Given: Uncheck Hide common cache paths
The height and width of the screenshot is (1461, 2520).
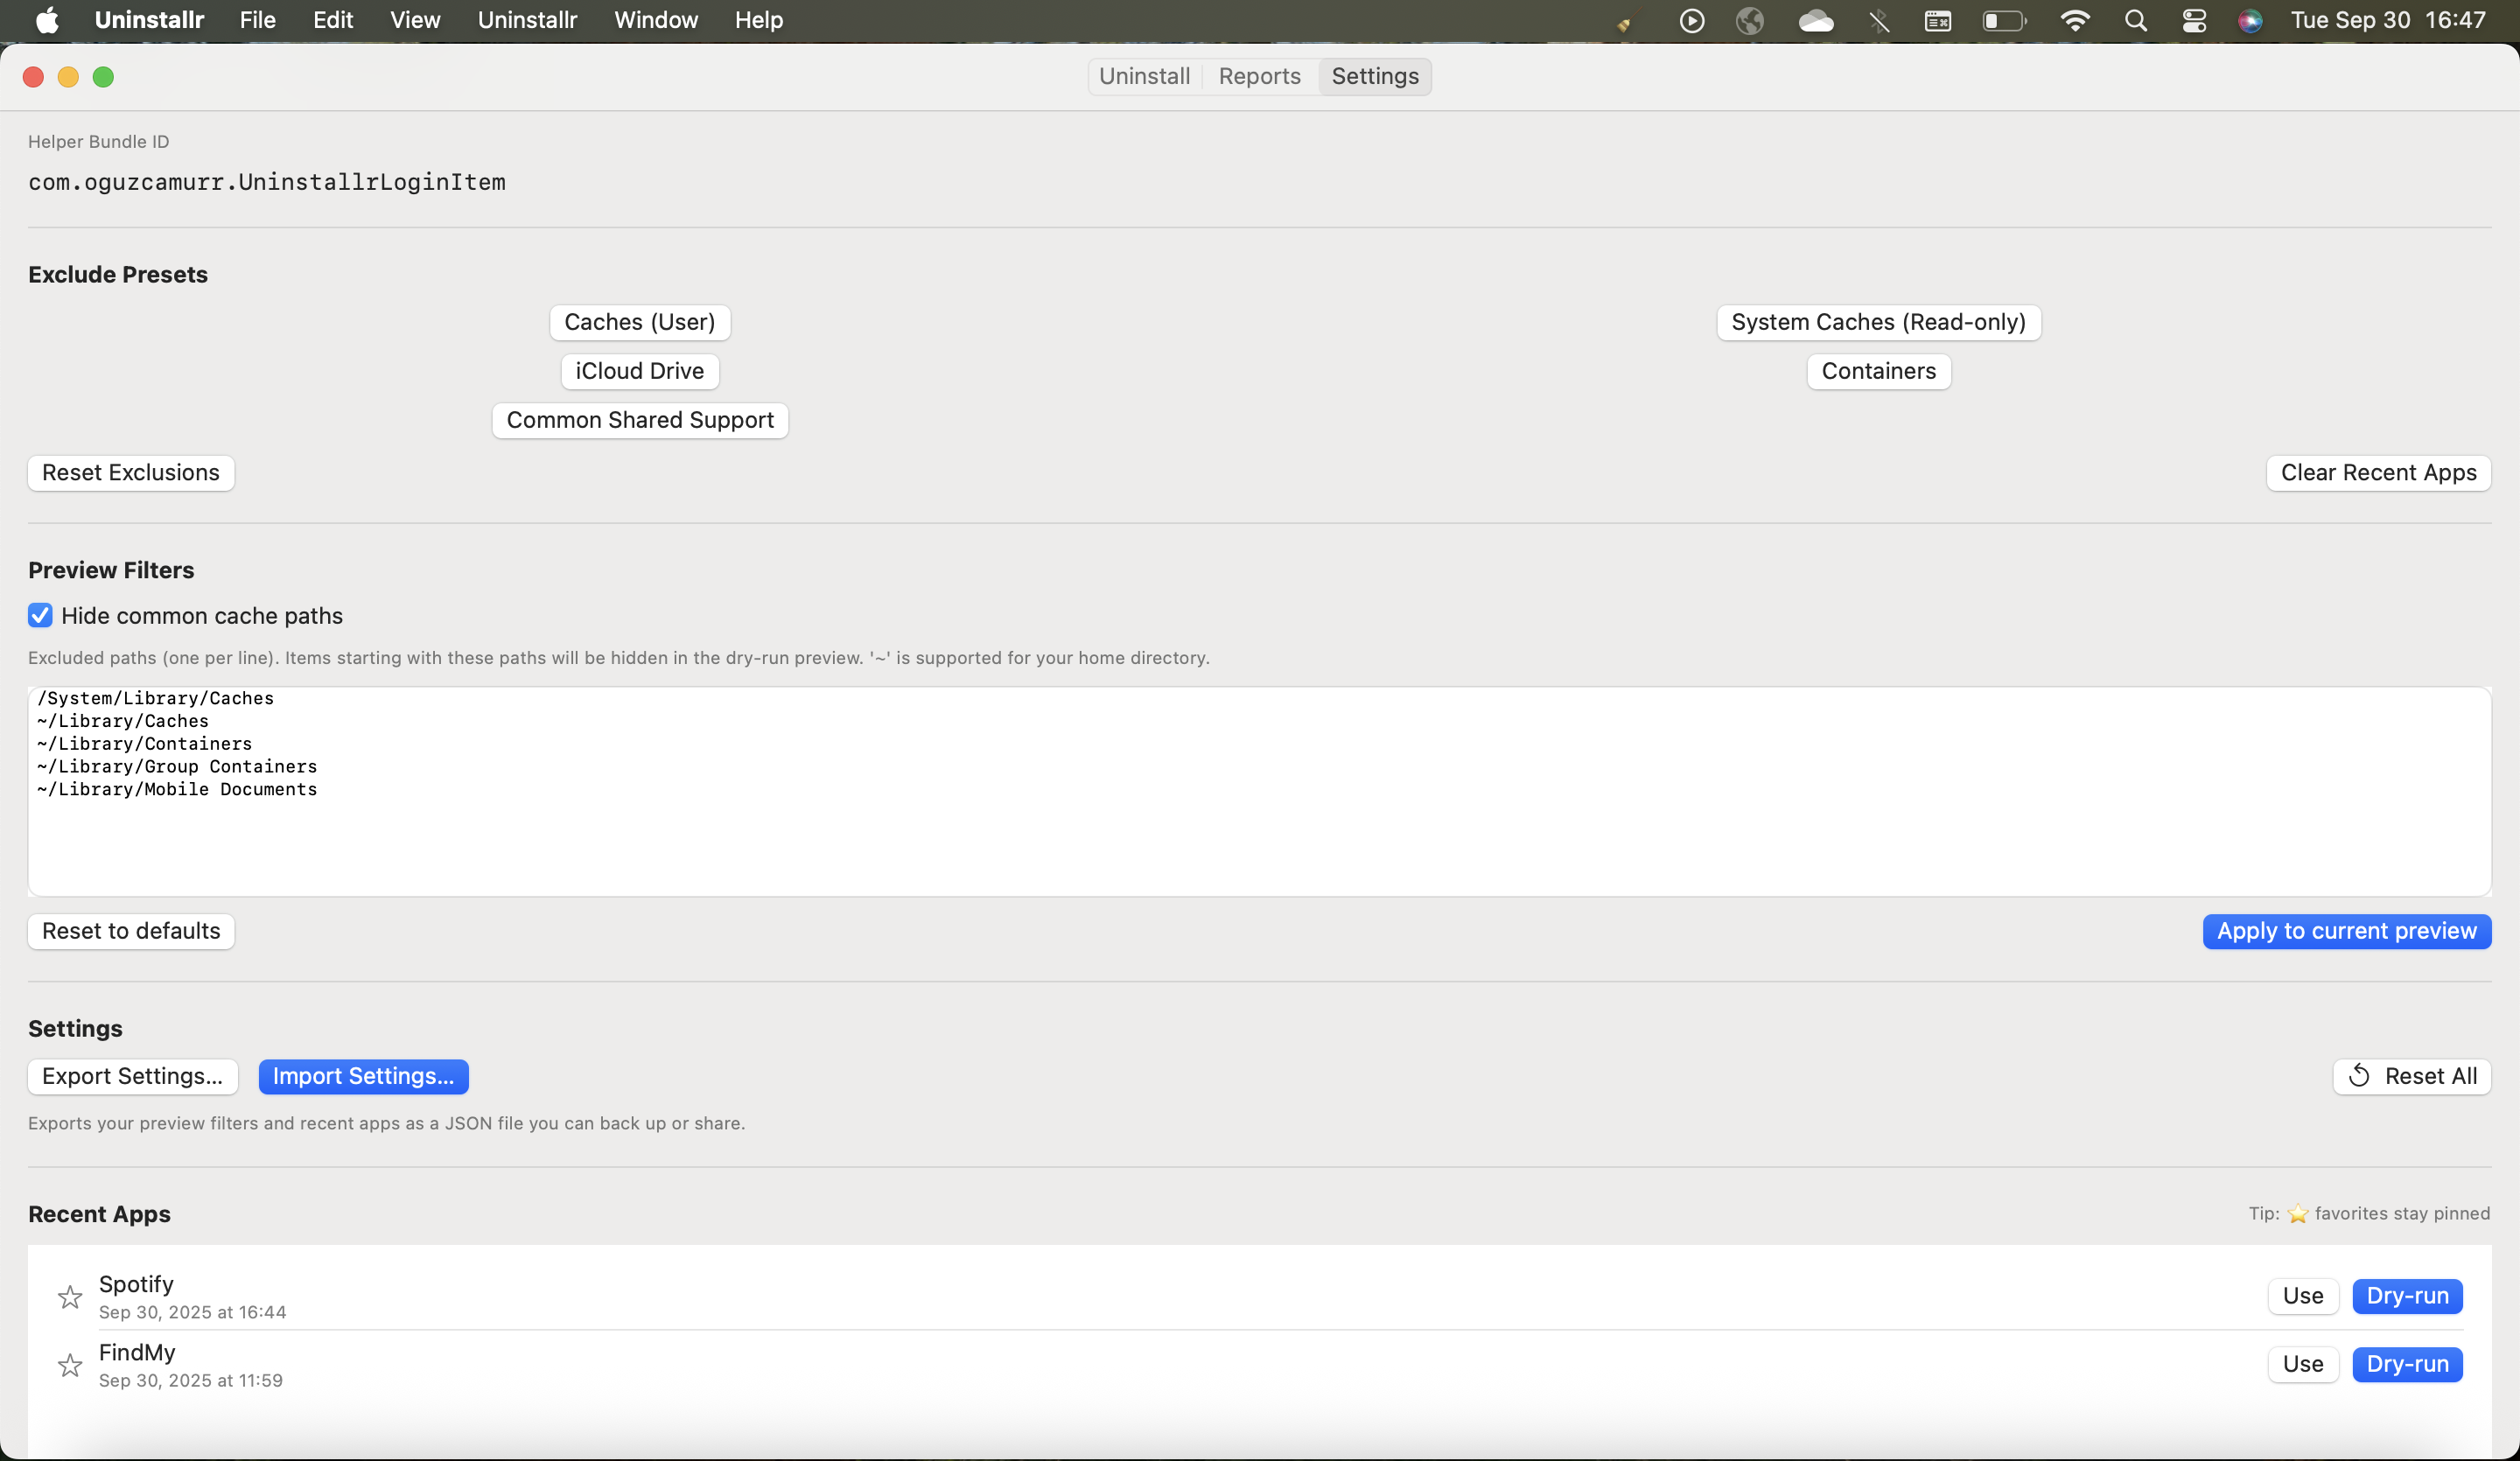Looking at the screenshot, I should click(40, 615).
